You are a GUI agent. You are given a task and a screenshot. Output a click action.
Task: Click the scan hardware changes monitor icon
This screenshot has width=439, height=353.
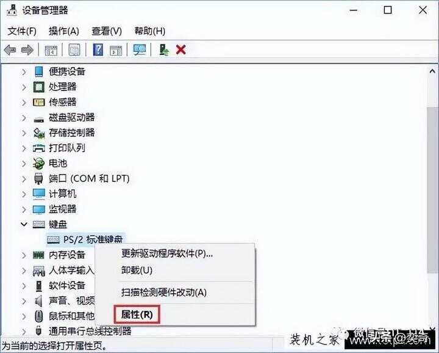(x=140, y=50)
